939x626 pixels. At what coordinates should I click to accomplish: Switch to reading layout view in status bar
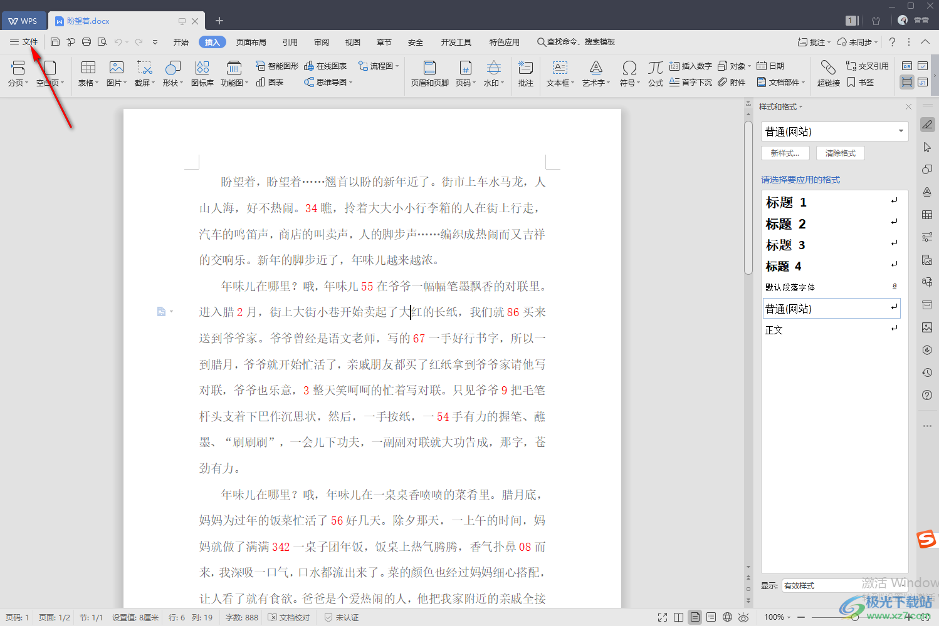tap(679, 617)
